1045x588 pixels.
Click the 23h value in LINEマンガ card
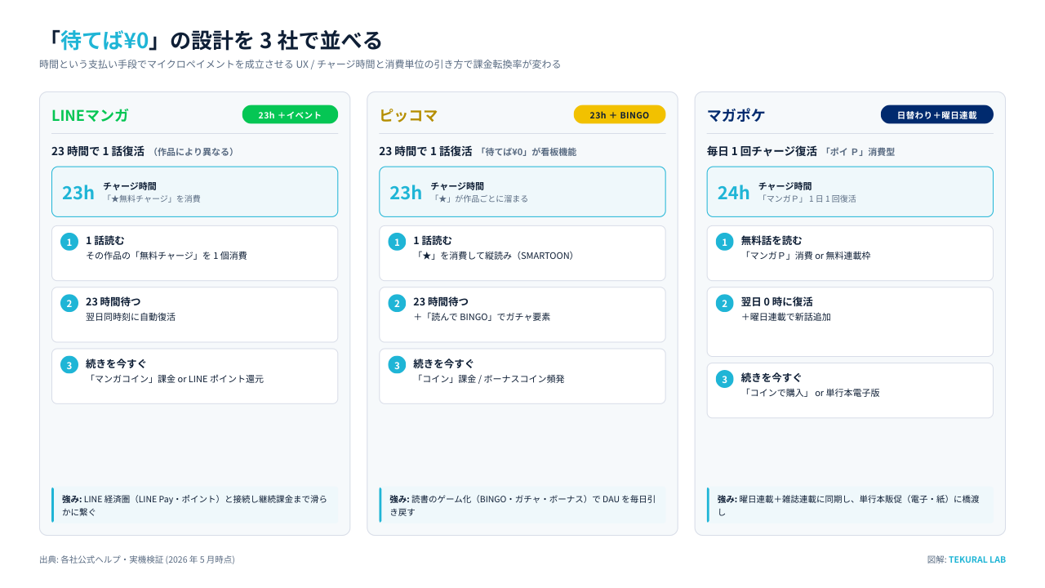(x=78, y=193)
